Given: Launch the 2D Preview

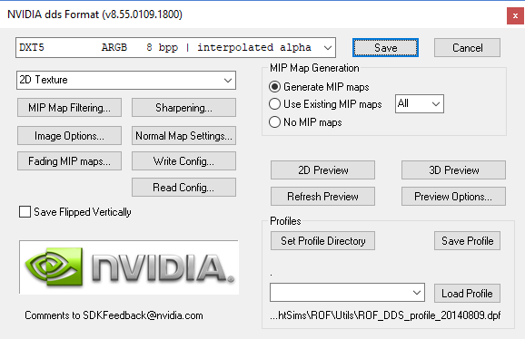Looking at the screenshot, I should [322, 170].
